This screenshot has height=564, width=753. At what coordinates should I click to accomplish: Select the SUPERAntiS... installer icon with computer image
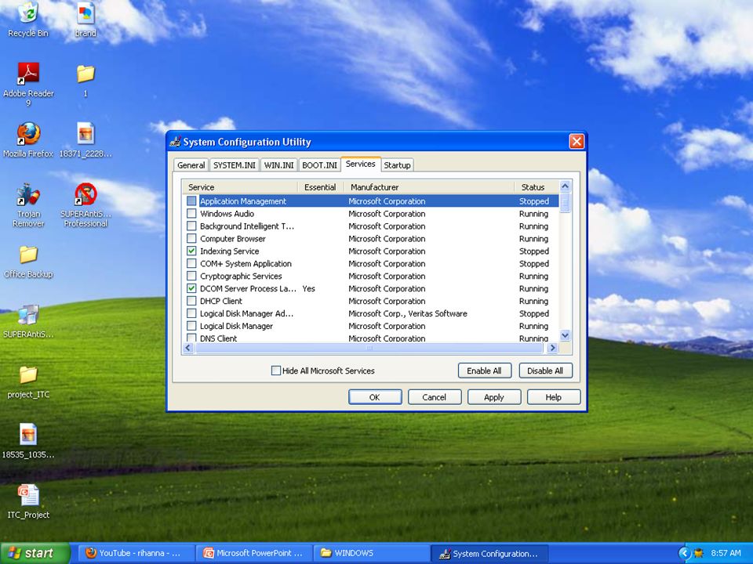pyautogui.click(x=28, y=321)
